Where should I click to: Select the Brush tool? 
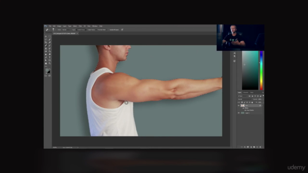[x=50, y=46]
